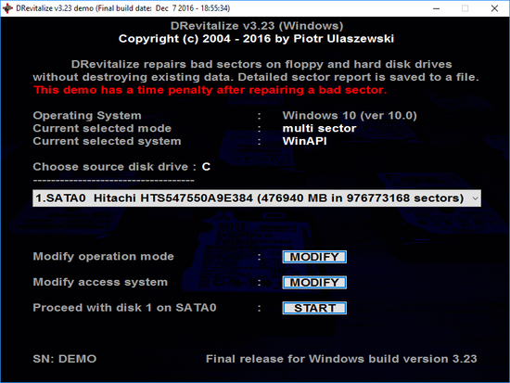The width and height of the screenshot is (510, 383).
Task: Maximize the DRevitalize window
Action: (465, 8)
